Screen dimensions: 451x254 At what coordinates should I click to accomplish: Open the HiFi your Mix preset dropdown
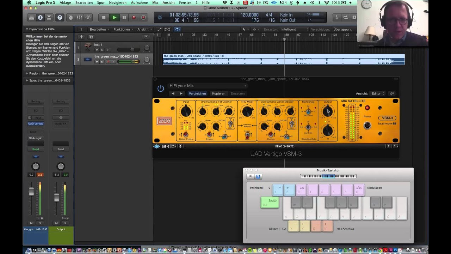pos(208,86)
